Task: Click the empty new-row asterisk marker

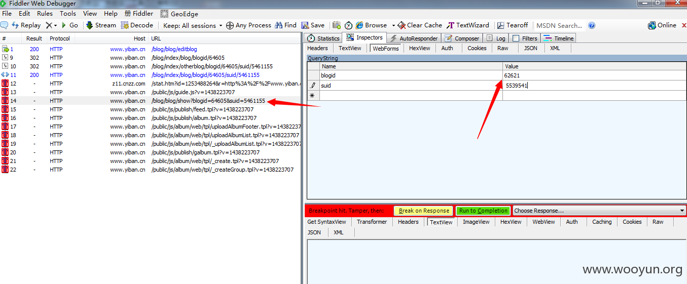Action: pyautogui.click(x=312, y=96)
